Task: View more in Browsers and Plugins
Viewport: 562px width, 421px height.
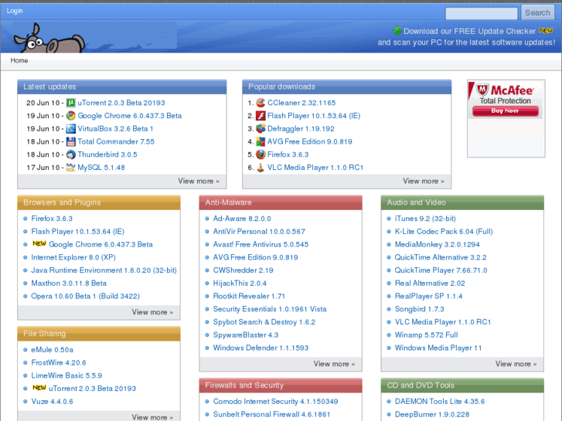Action: (x=152, y=312)
